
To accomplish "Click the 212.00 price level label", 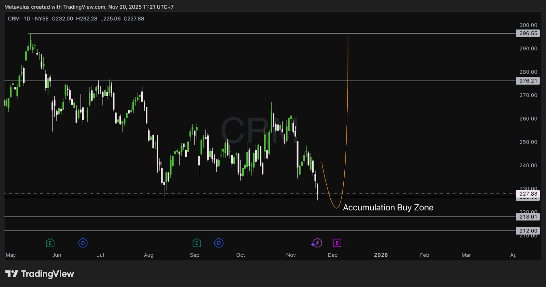I will [528, 231].
